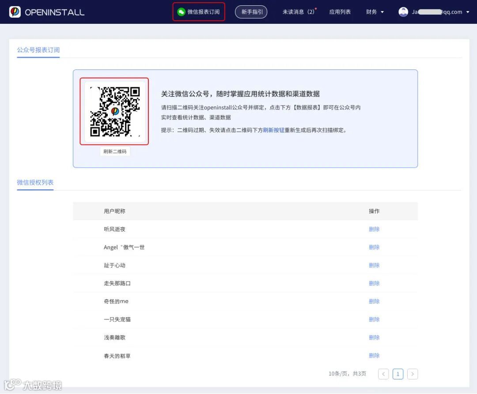The image size is (477, 394).
Task: Delete the user Angel゛傲气一世
Action: [x=374, y=247]
